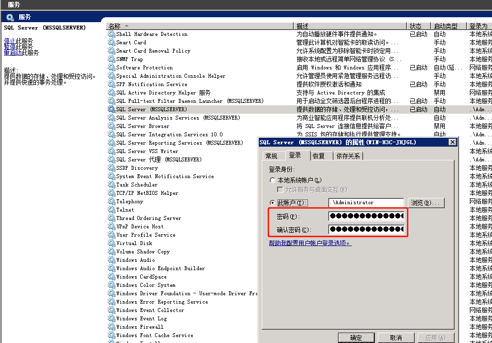
Task: Click icon of SQL Full-text Filter Daemon Launcher
Action: tap(111, 101)
